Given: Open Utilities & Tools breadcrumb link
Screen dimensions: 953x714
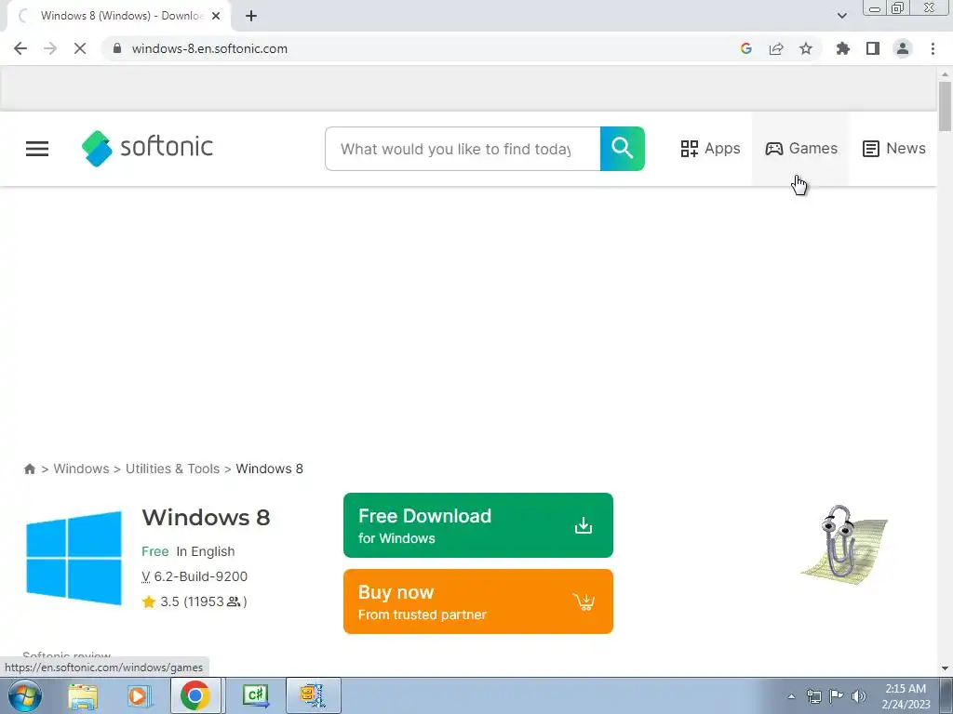Looking at the screenshot, I should (x=172, y=469).
